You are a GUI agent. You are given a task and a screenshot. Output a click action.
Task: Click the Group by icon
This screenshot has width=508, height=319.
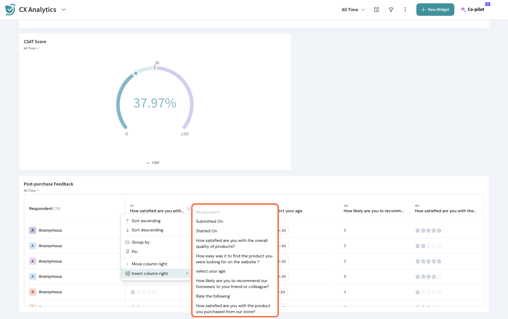point(128,242)
